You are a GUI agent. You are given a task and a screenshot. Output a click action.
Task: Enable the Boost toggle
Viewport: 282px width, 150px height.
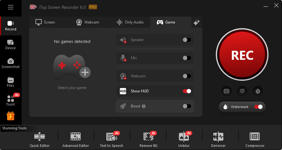coord(187,106)
